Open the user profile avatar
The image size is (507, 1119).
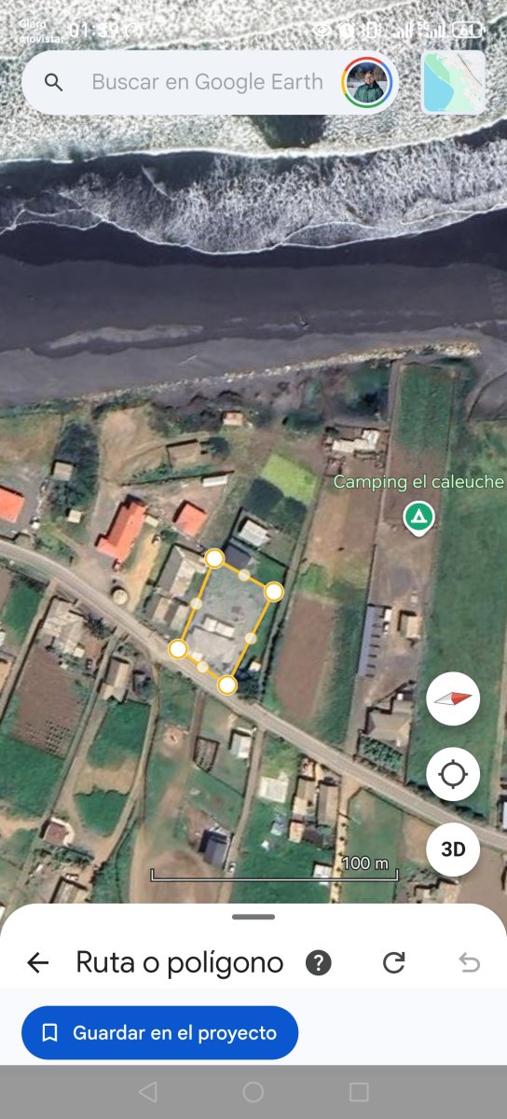pos(367,82)
